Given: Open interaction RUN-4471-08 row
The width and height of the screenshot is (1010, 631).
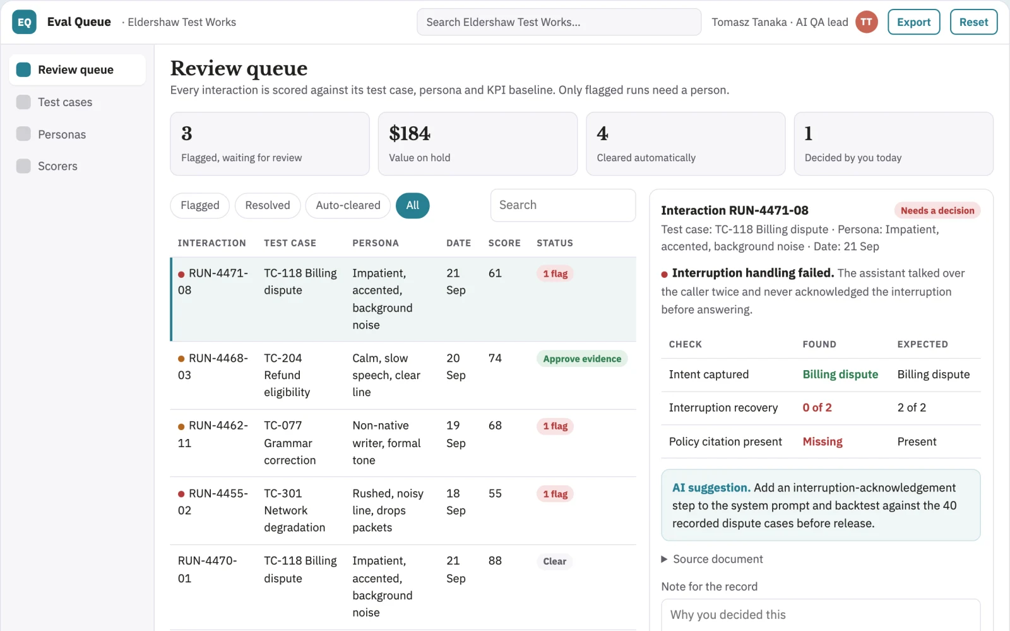Looking at the screenshot, I should coord(403,299).
